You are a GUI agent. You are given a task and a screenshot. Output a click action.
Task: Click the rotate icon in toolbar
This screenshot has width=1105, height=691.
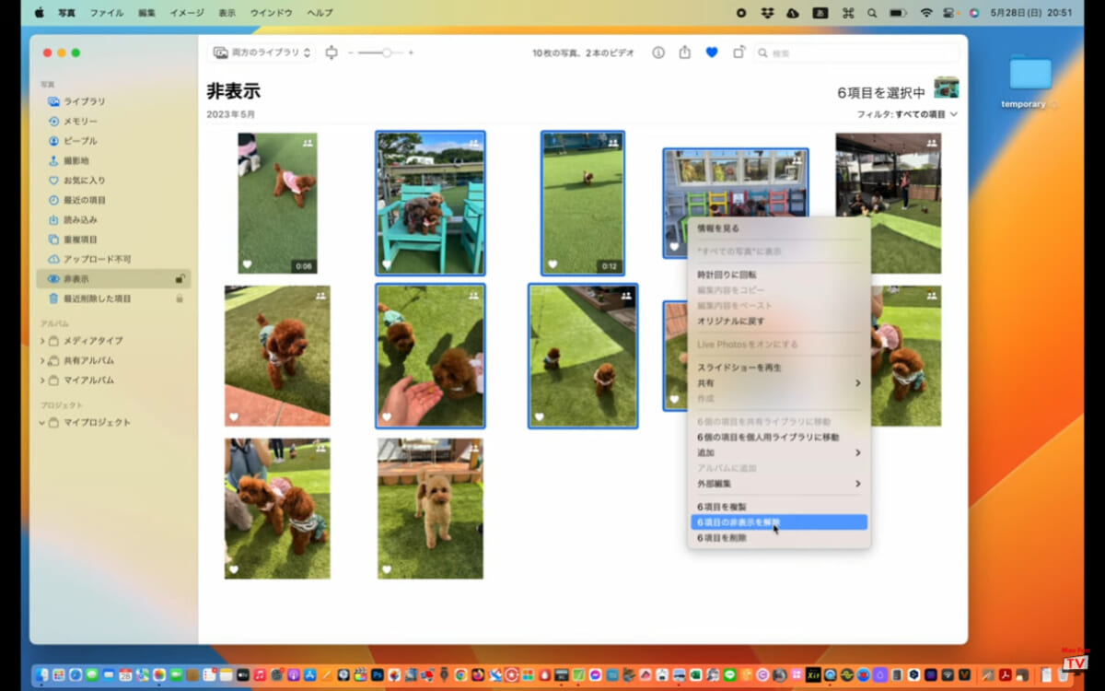pyautogui.click(x=739, y=53)
